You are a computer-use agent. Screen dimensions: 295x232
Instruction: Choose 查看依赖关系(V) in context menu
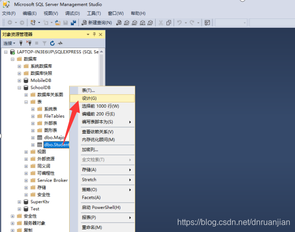click(102, 132)
